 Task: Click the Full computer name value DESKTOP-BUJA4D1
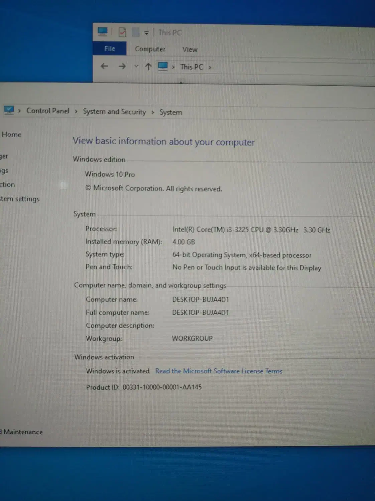click(200, 313)
